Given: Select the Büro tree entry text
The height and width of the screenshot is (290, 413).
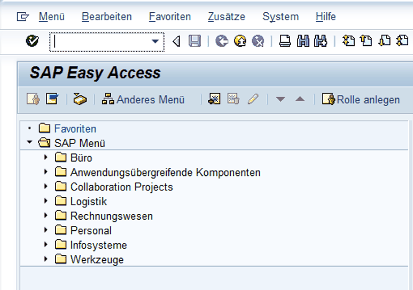Looking at the screenshot, I should [81, 158].
